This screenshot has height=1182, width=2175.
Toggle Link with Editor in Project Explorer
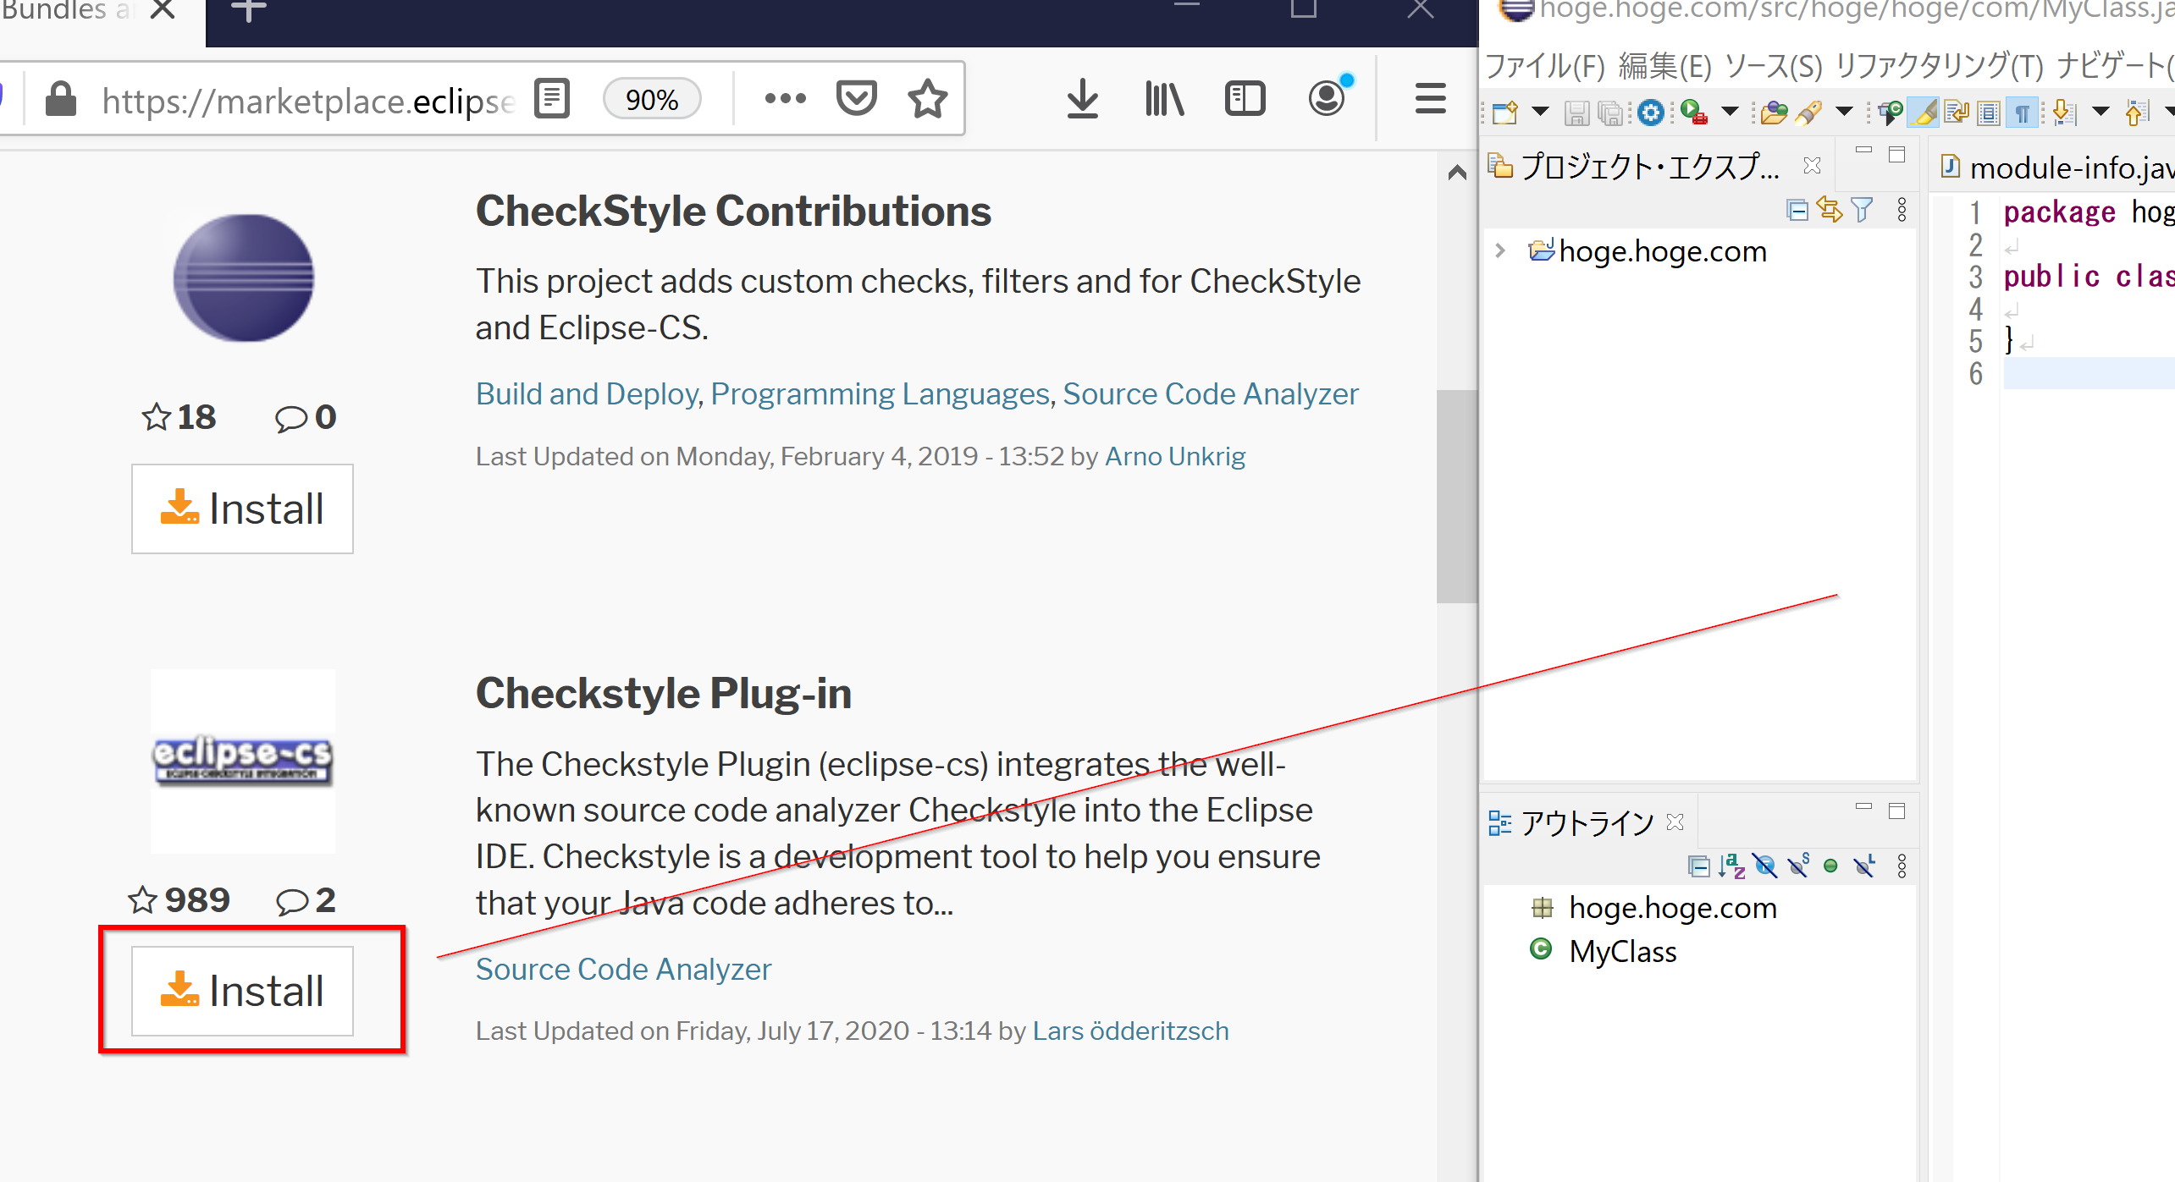(1829, 209)
